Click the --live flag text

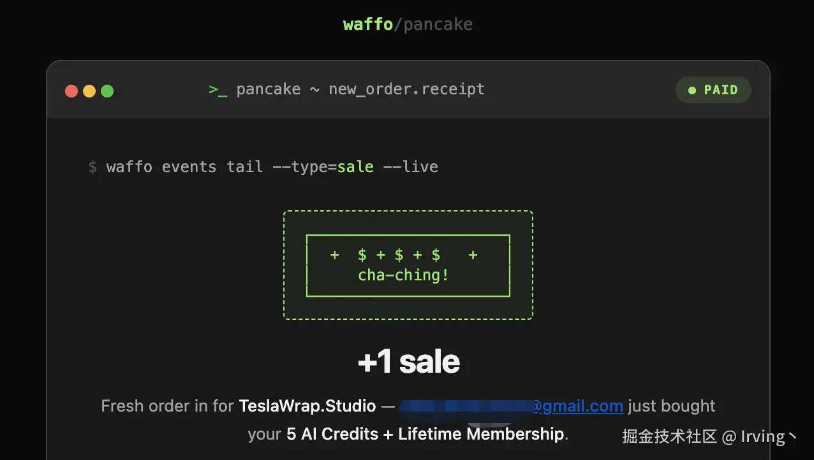point(410,167)
